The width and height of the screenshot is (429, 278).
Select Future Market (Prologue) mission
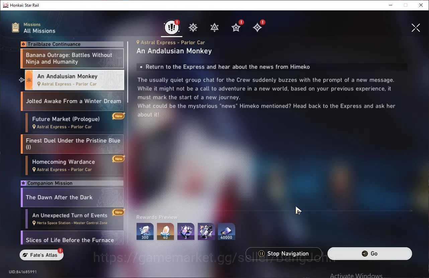pyautogui.click(x=74, y=123)
